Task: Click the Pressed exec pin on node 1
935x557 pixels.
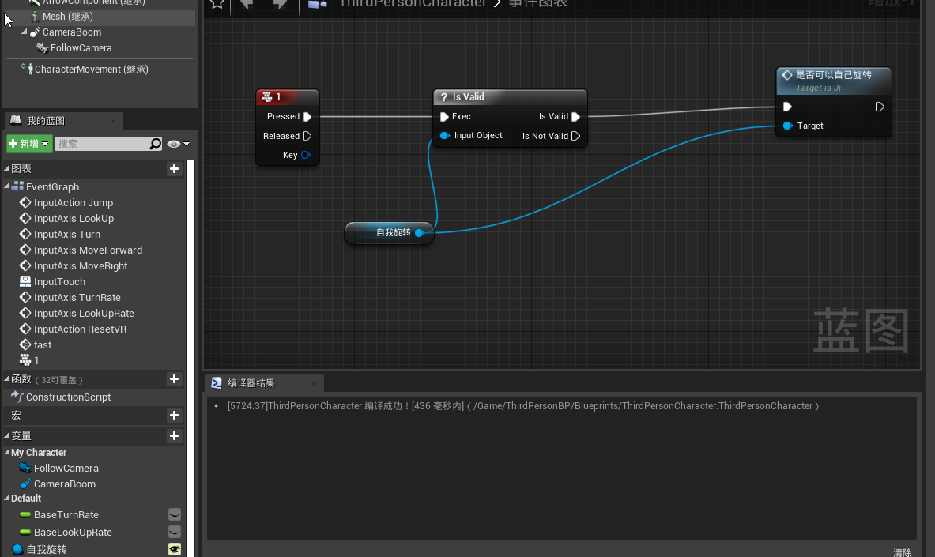Action: point(307,116)
